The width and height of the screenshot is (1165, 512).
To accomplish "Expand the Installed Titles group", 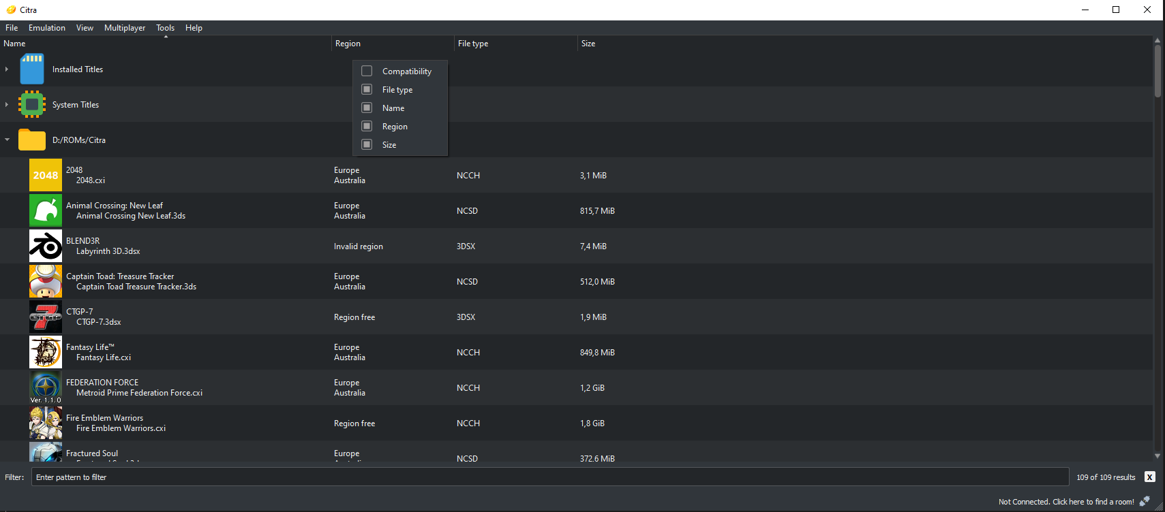I will (7, 69).
